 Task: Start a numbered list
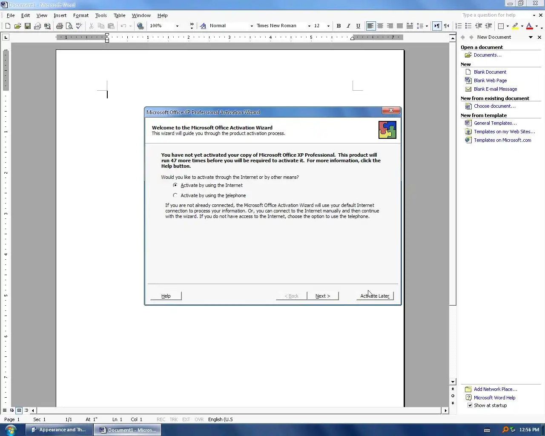pos(459,26)
